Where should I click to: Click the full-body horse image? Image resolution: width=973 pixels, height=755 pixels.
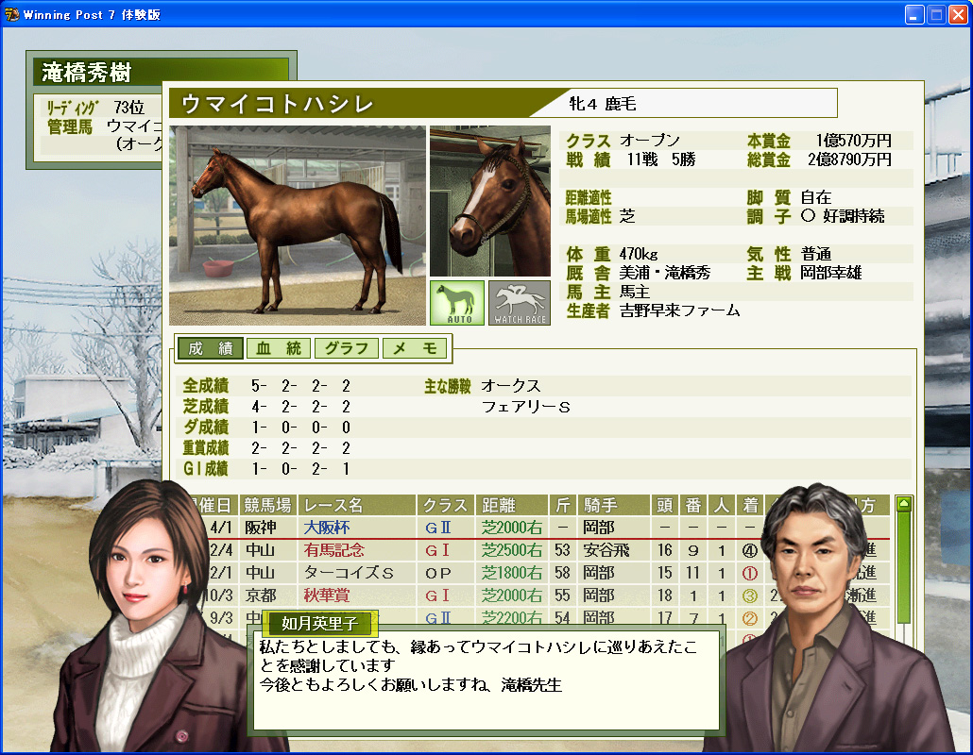click(298, 226)
